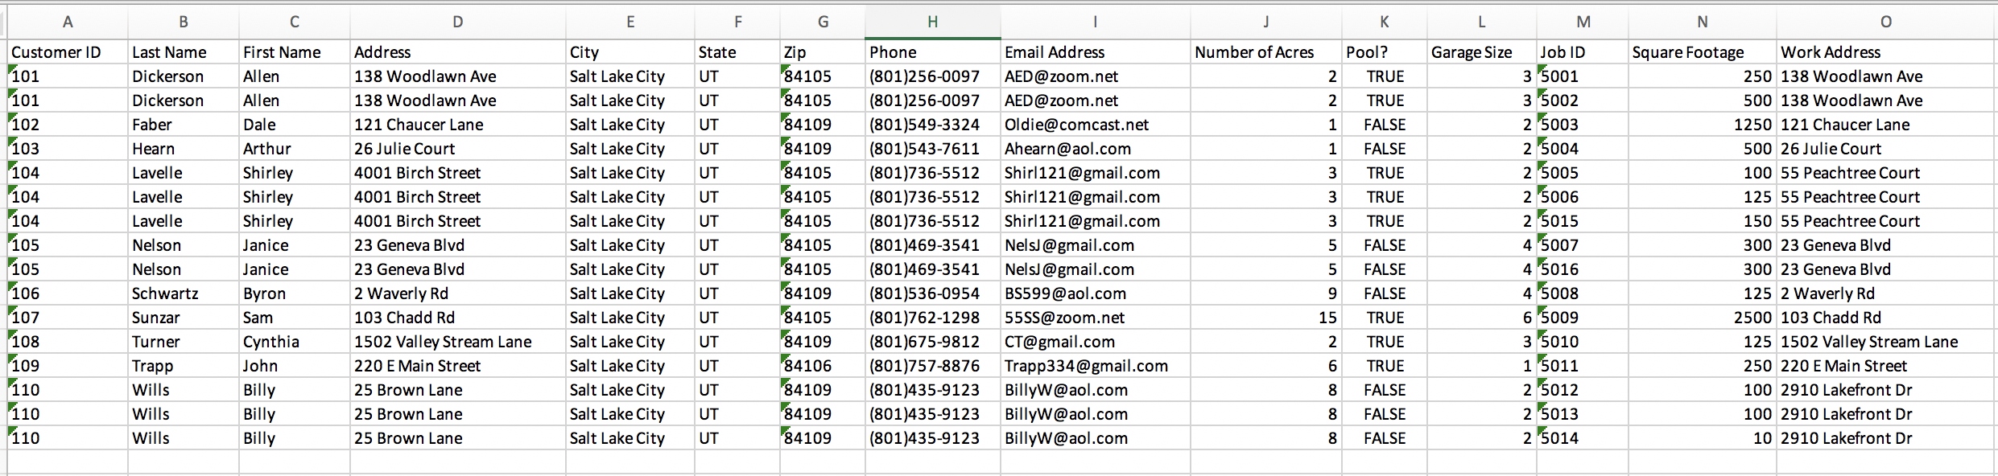Select email cell 'BS599@aol.com'
Image resolution: width=1998 pixels, height=476 pixels.
click(1096, 293)
